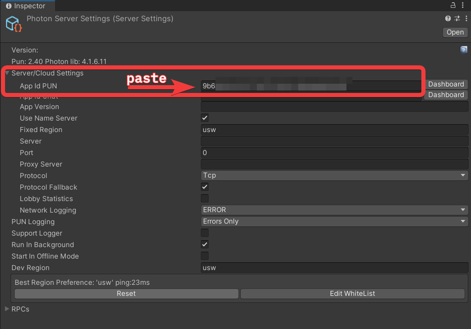The width and height of the screenshot is (471, 329).
Task: Open Dashboard for App Id Chat
Action: click(446, 95)
